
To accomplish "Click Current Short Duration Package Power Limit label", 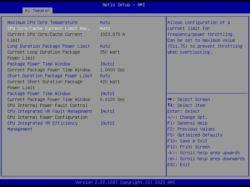I will tap(45, 84).
